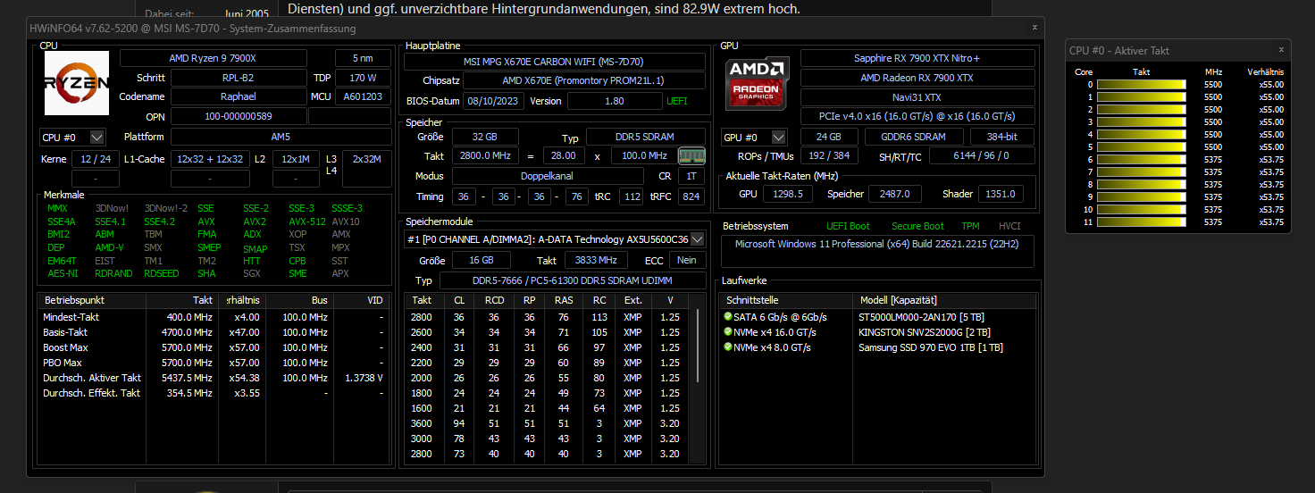Click the 12 / 24 cores value
Viewport: 1315px width, 493px height.
point(94,159)
